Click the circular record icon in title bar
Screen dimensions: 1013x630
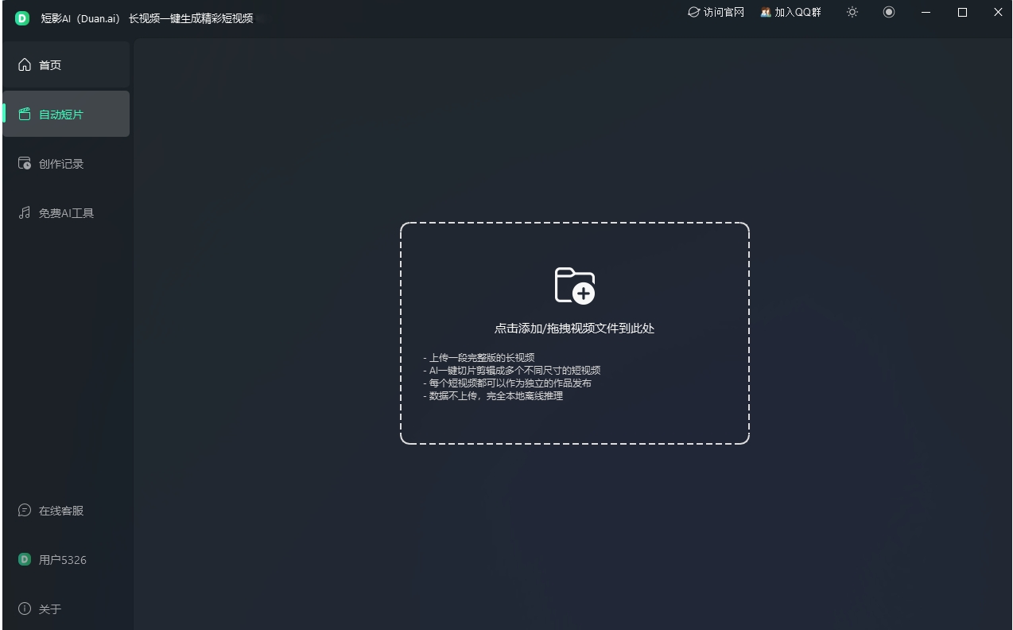[889, 12]
